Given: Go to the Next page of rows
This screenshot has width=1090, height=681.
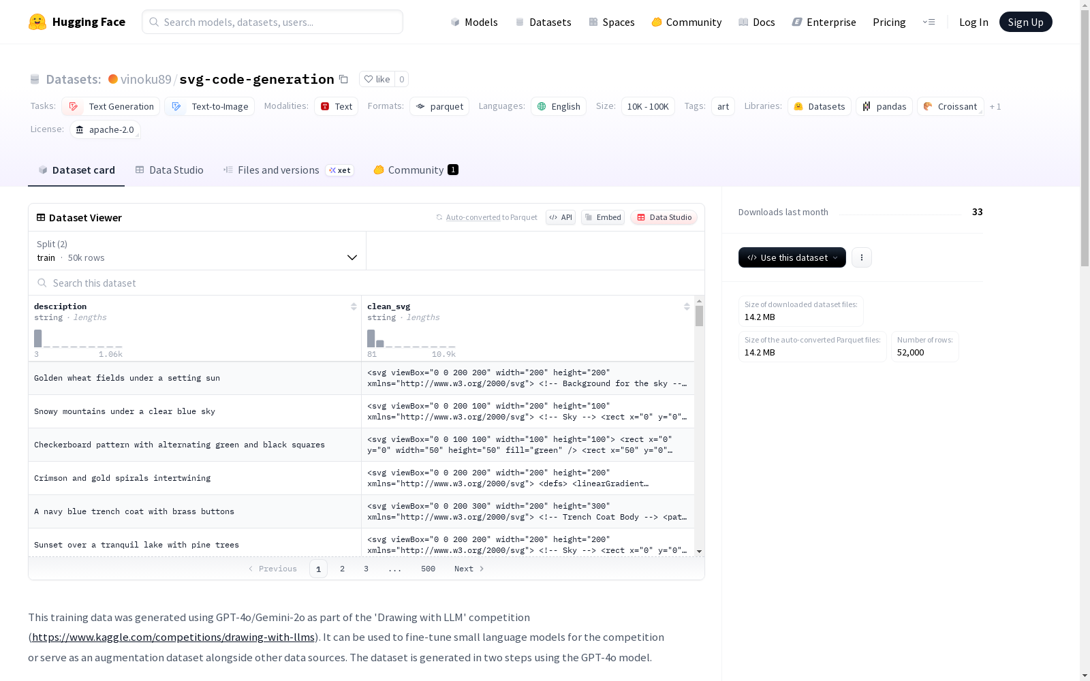Looking at the screenshot, I should (469, 569).
